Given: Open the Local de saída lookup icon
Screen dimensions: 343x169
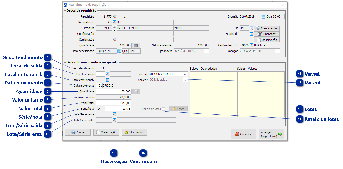Looking at the screenshot, I should [107, 74].
